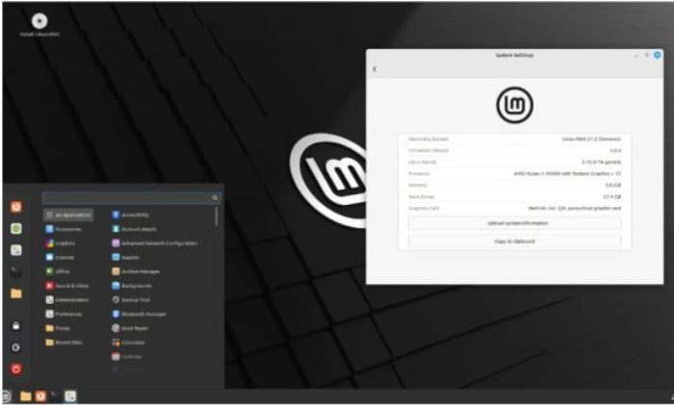This screenshot has height=405, width=674.
Task: Open Backgrounds from the applications list
Action: click(x=132, y=286)
